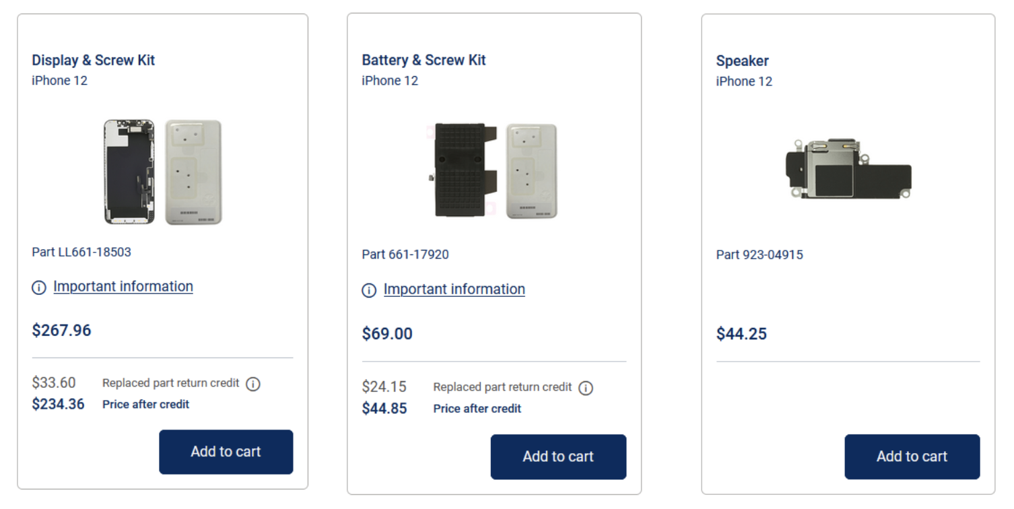1014x509 pixels.
Task: Click the Battery & Screw Kit product image
Action: 495,170
